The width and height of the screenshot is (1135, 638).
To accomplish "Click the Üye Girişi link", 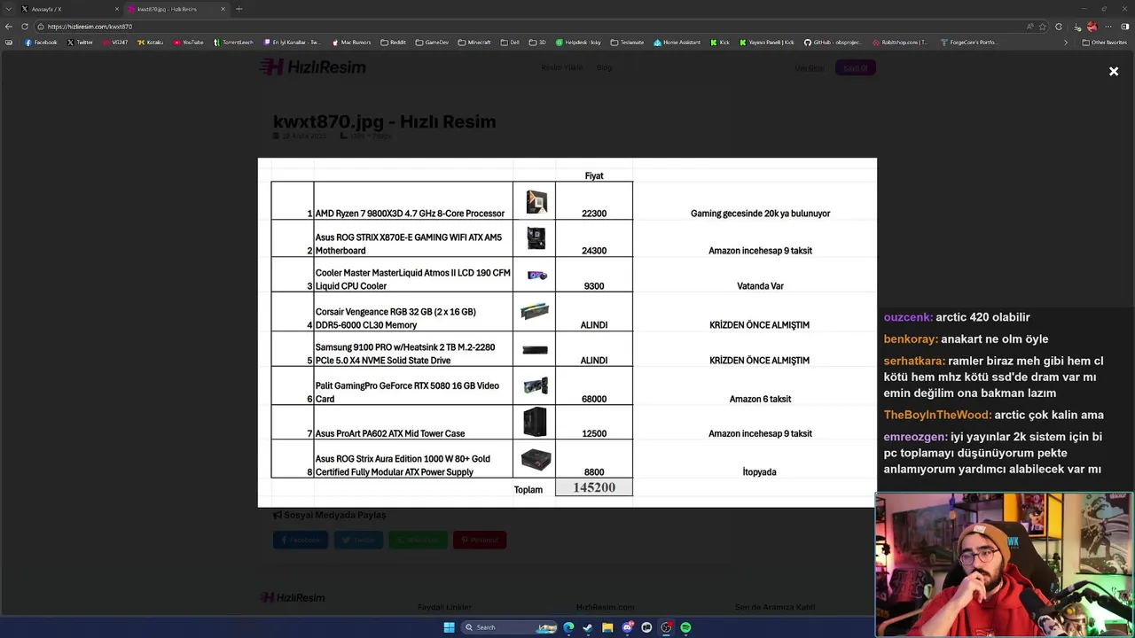I will coord(809,68).
